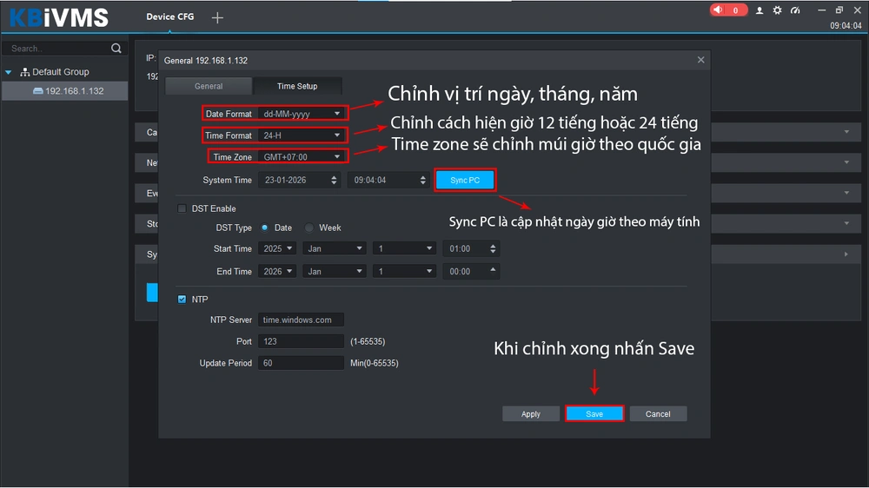Select the 192.168.1.132 device in the tree

click(74, 91)
